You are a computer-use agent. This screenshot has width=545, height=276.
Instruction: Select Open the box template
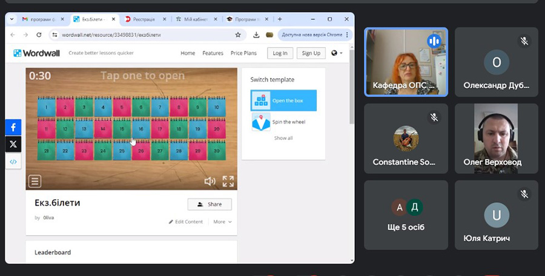283,100
